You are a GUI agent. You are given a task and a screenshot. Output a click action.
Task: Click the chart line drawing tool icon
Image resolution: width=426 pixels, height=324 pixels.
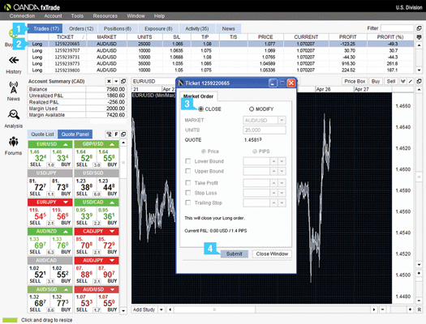(x=411, y=81)
